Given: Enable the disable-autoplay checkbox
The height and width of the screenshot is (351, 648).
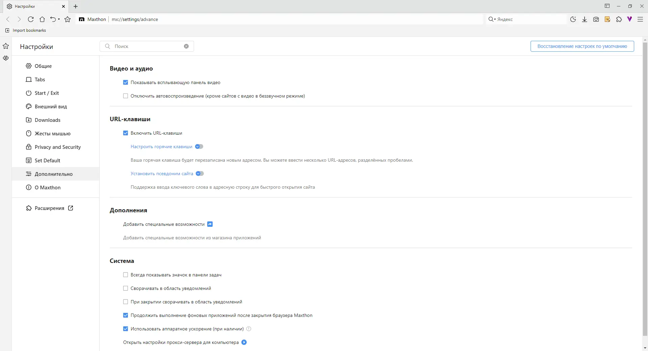Looking at the screenshot, I should pyautogui.click(x=126, y=96).
